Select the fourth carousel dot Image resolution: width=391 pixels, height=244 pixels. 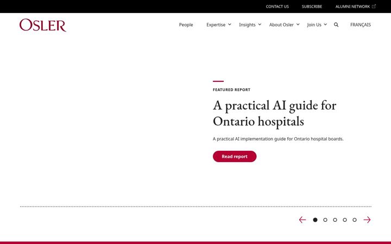click(x=345, y=220)
